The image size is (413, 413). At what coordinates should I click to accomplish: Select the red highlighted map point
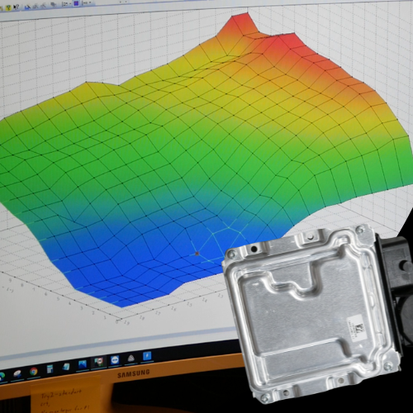point(197,254)
